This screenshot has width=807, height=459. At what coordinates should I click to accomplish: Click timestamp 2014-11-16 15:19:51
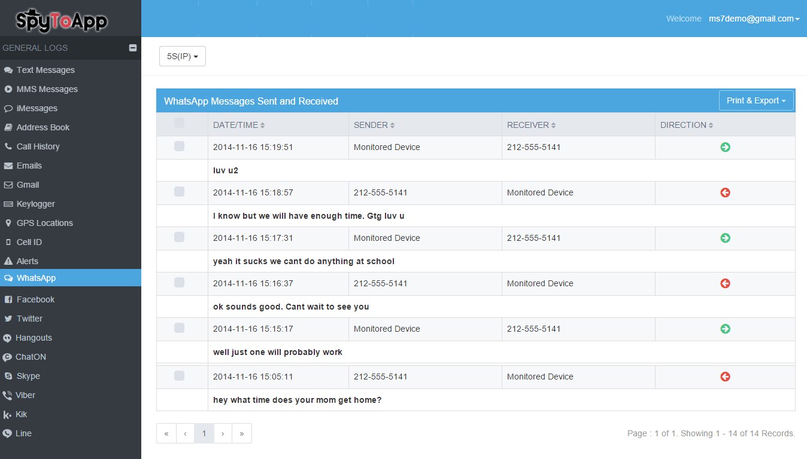253,147
